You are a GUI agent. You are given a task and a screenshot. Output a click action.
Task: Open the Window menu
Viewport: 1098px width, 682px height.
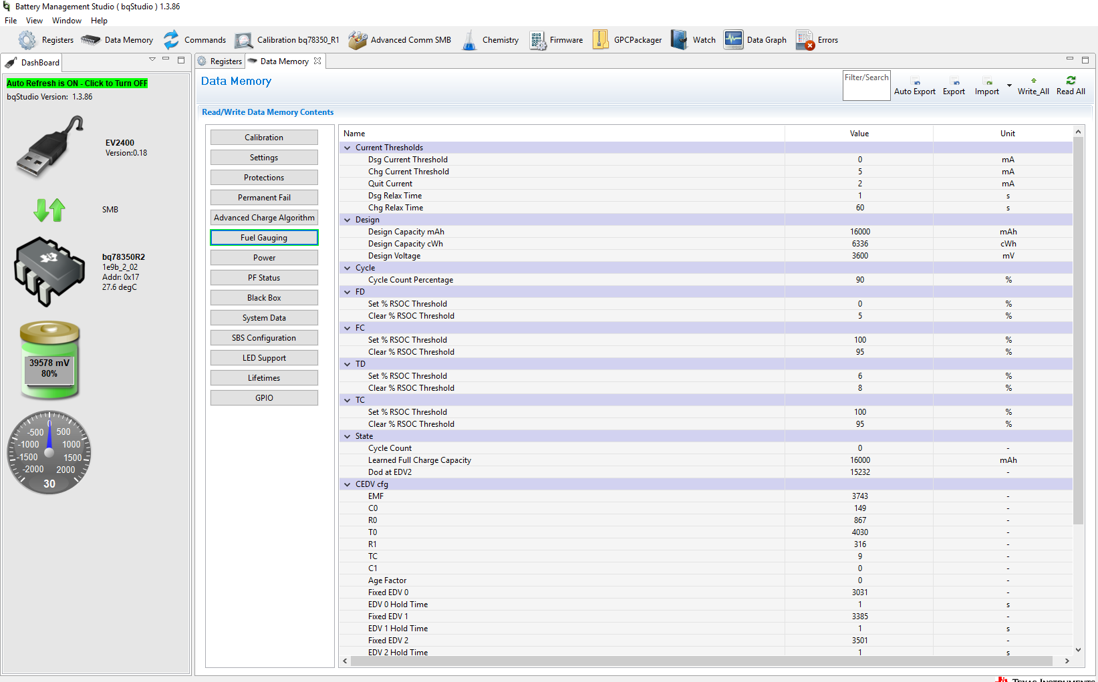[x=67, y=21]
